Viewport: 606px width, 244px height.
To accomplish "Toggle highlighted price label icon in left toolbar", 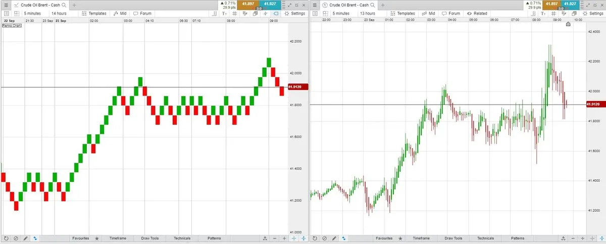I will 276,14.
